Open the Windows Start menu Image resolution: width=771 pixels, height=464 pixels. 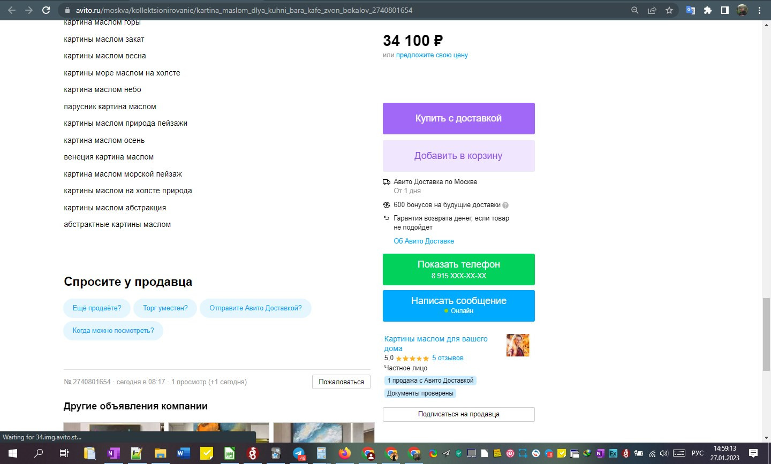tap(13, 453)
